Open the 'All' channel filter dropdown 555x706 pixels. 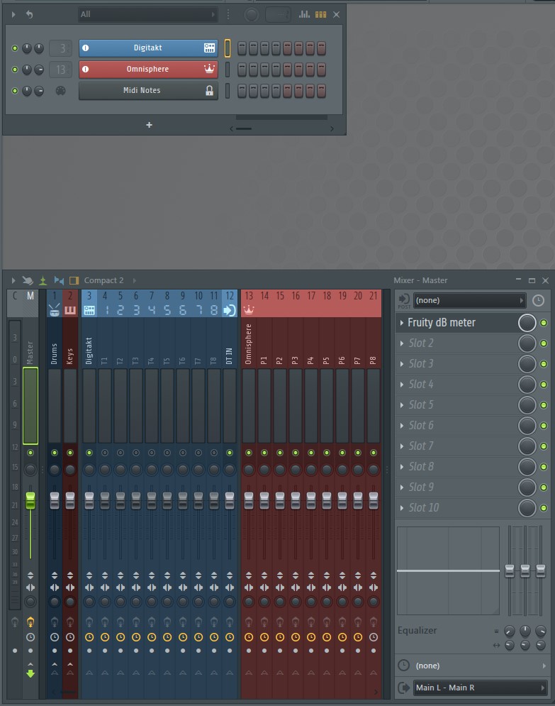[x=147, y=14]
